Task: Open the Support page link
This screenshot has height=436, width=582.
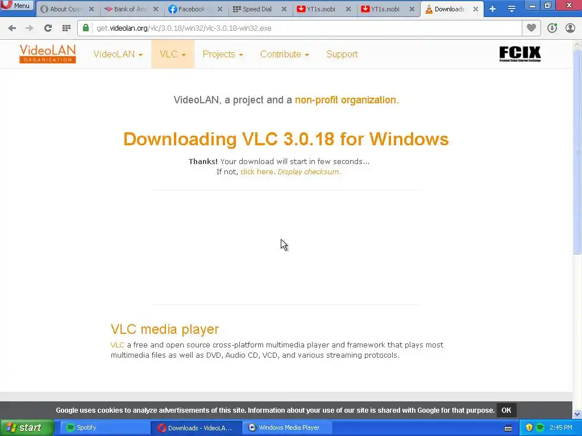Action: 342,54
